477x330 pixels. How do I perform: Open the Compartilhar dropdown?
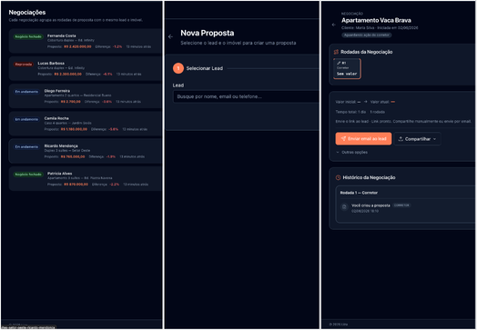[x=417, y=139]
